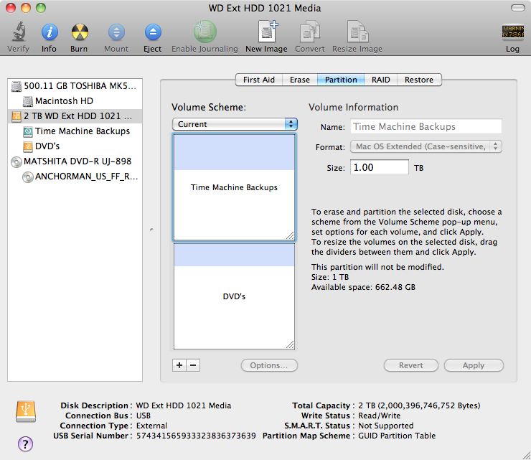Viewport: 531px width, 460px height.
Task: Click the volume Name text field
Action: 426,127
